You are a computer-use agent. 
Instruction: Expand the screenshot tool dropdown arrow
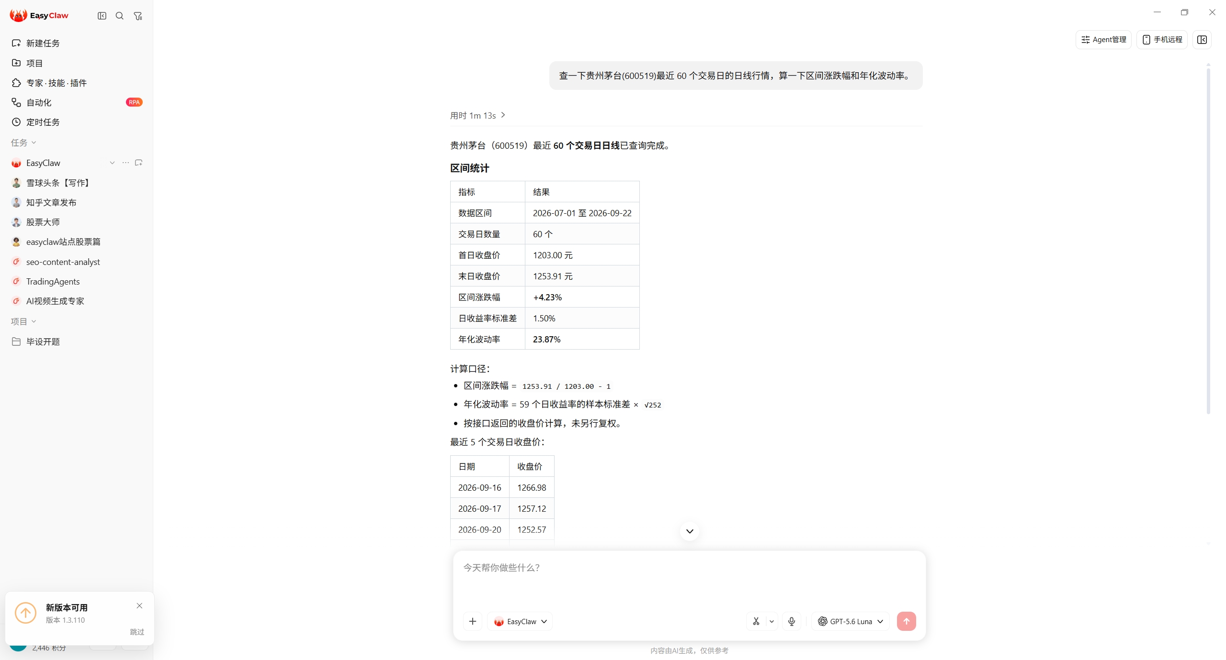pos(772,621)
